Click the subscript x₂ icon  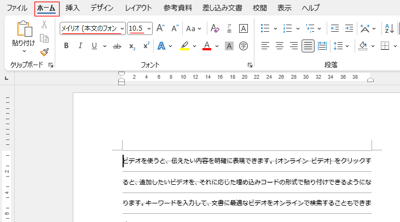click(x=132, y=46)
